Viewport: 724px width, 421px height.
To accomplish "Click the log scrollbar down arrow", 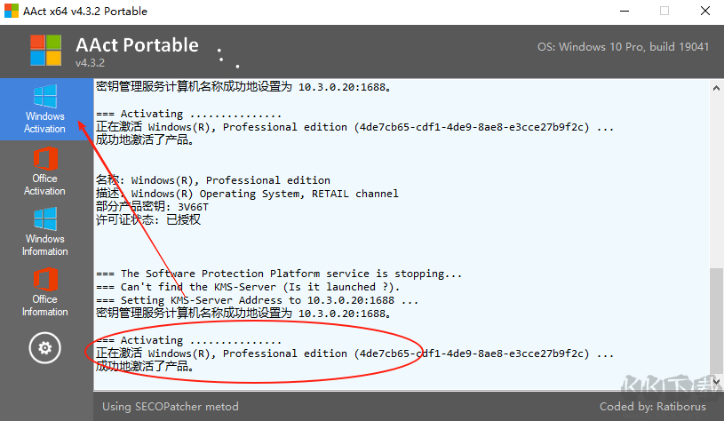I will click(716, 382).
